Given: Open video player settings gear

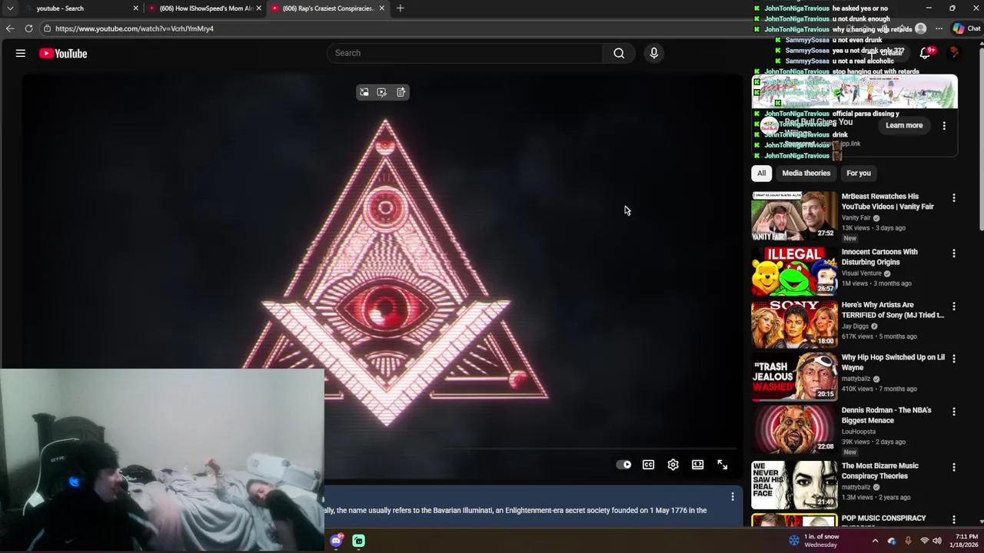Looking at the screenshot, I should 673,465.
